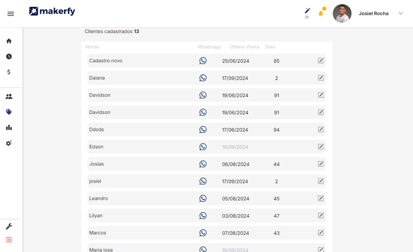The image size is (413, 252).
Task: Open the hamburger menu
Action: click(x=11, y=14)
